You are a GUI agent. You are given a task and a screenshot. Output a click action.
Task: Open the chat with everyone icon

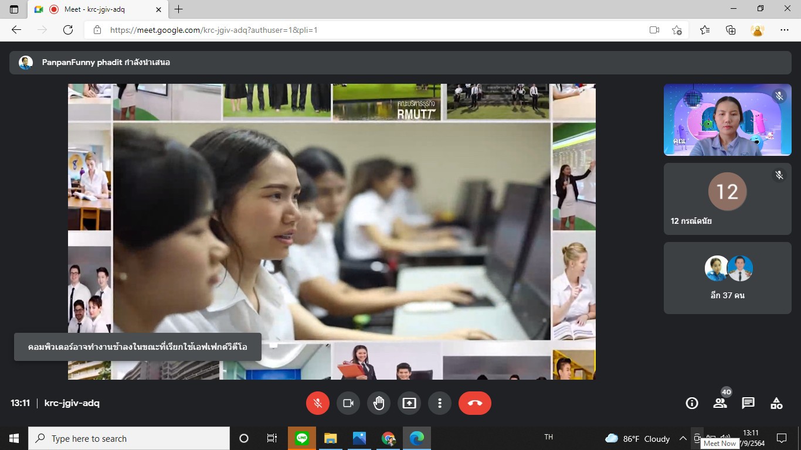[748, 403]
